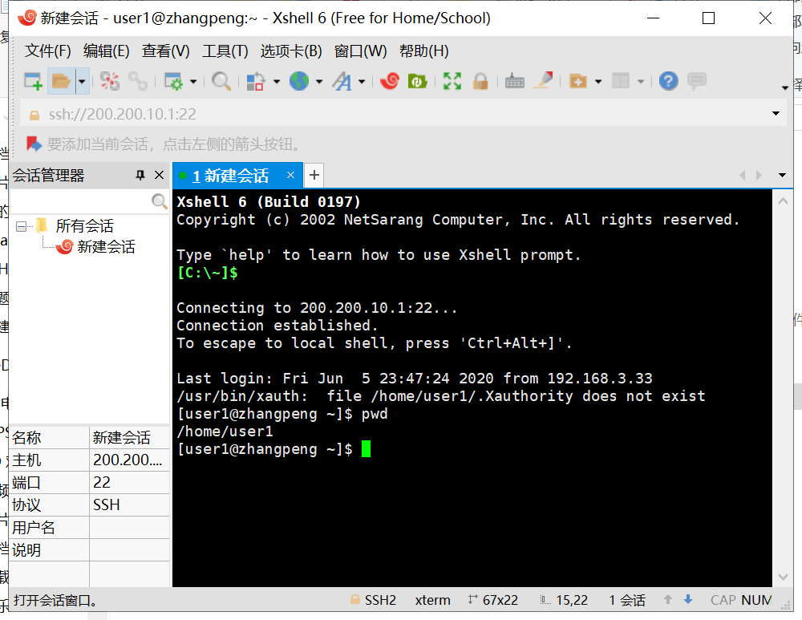Open the 编辑(E) menu
Viewport: 802px width, 620px height.
tap(107, 51)
